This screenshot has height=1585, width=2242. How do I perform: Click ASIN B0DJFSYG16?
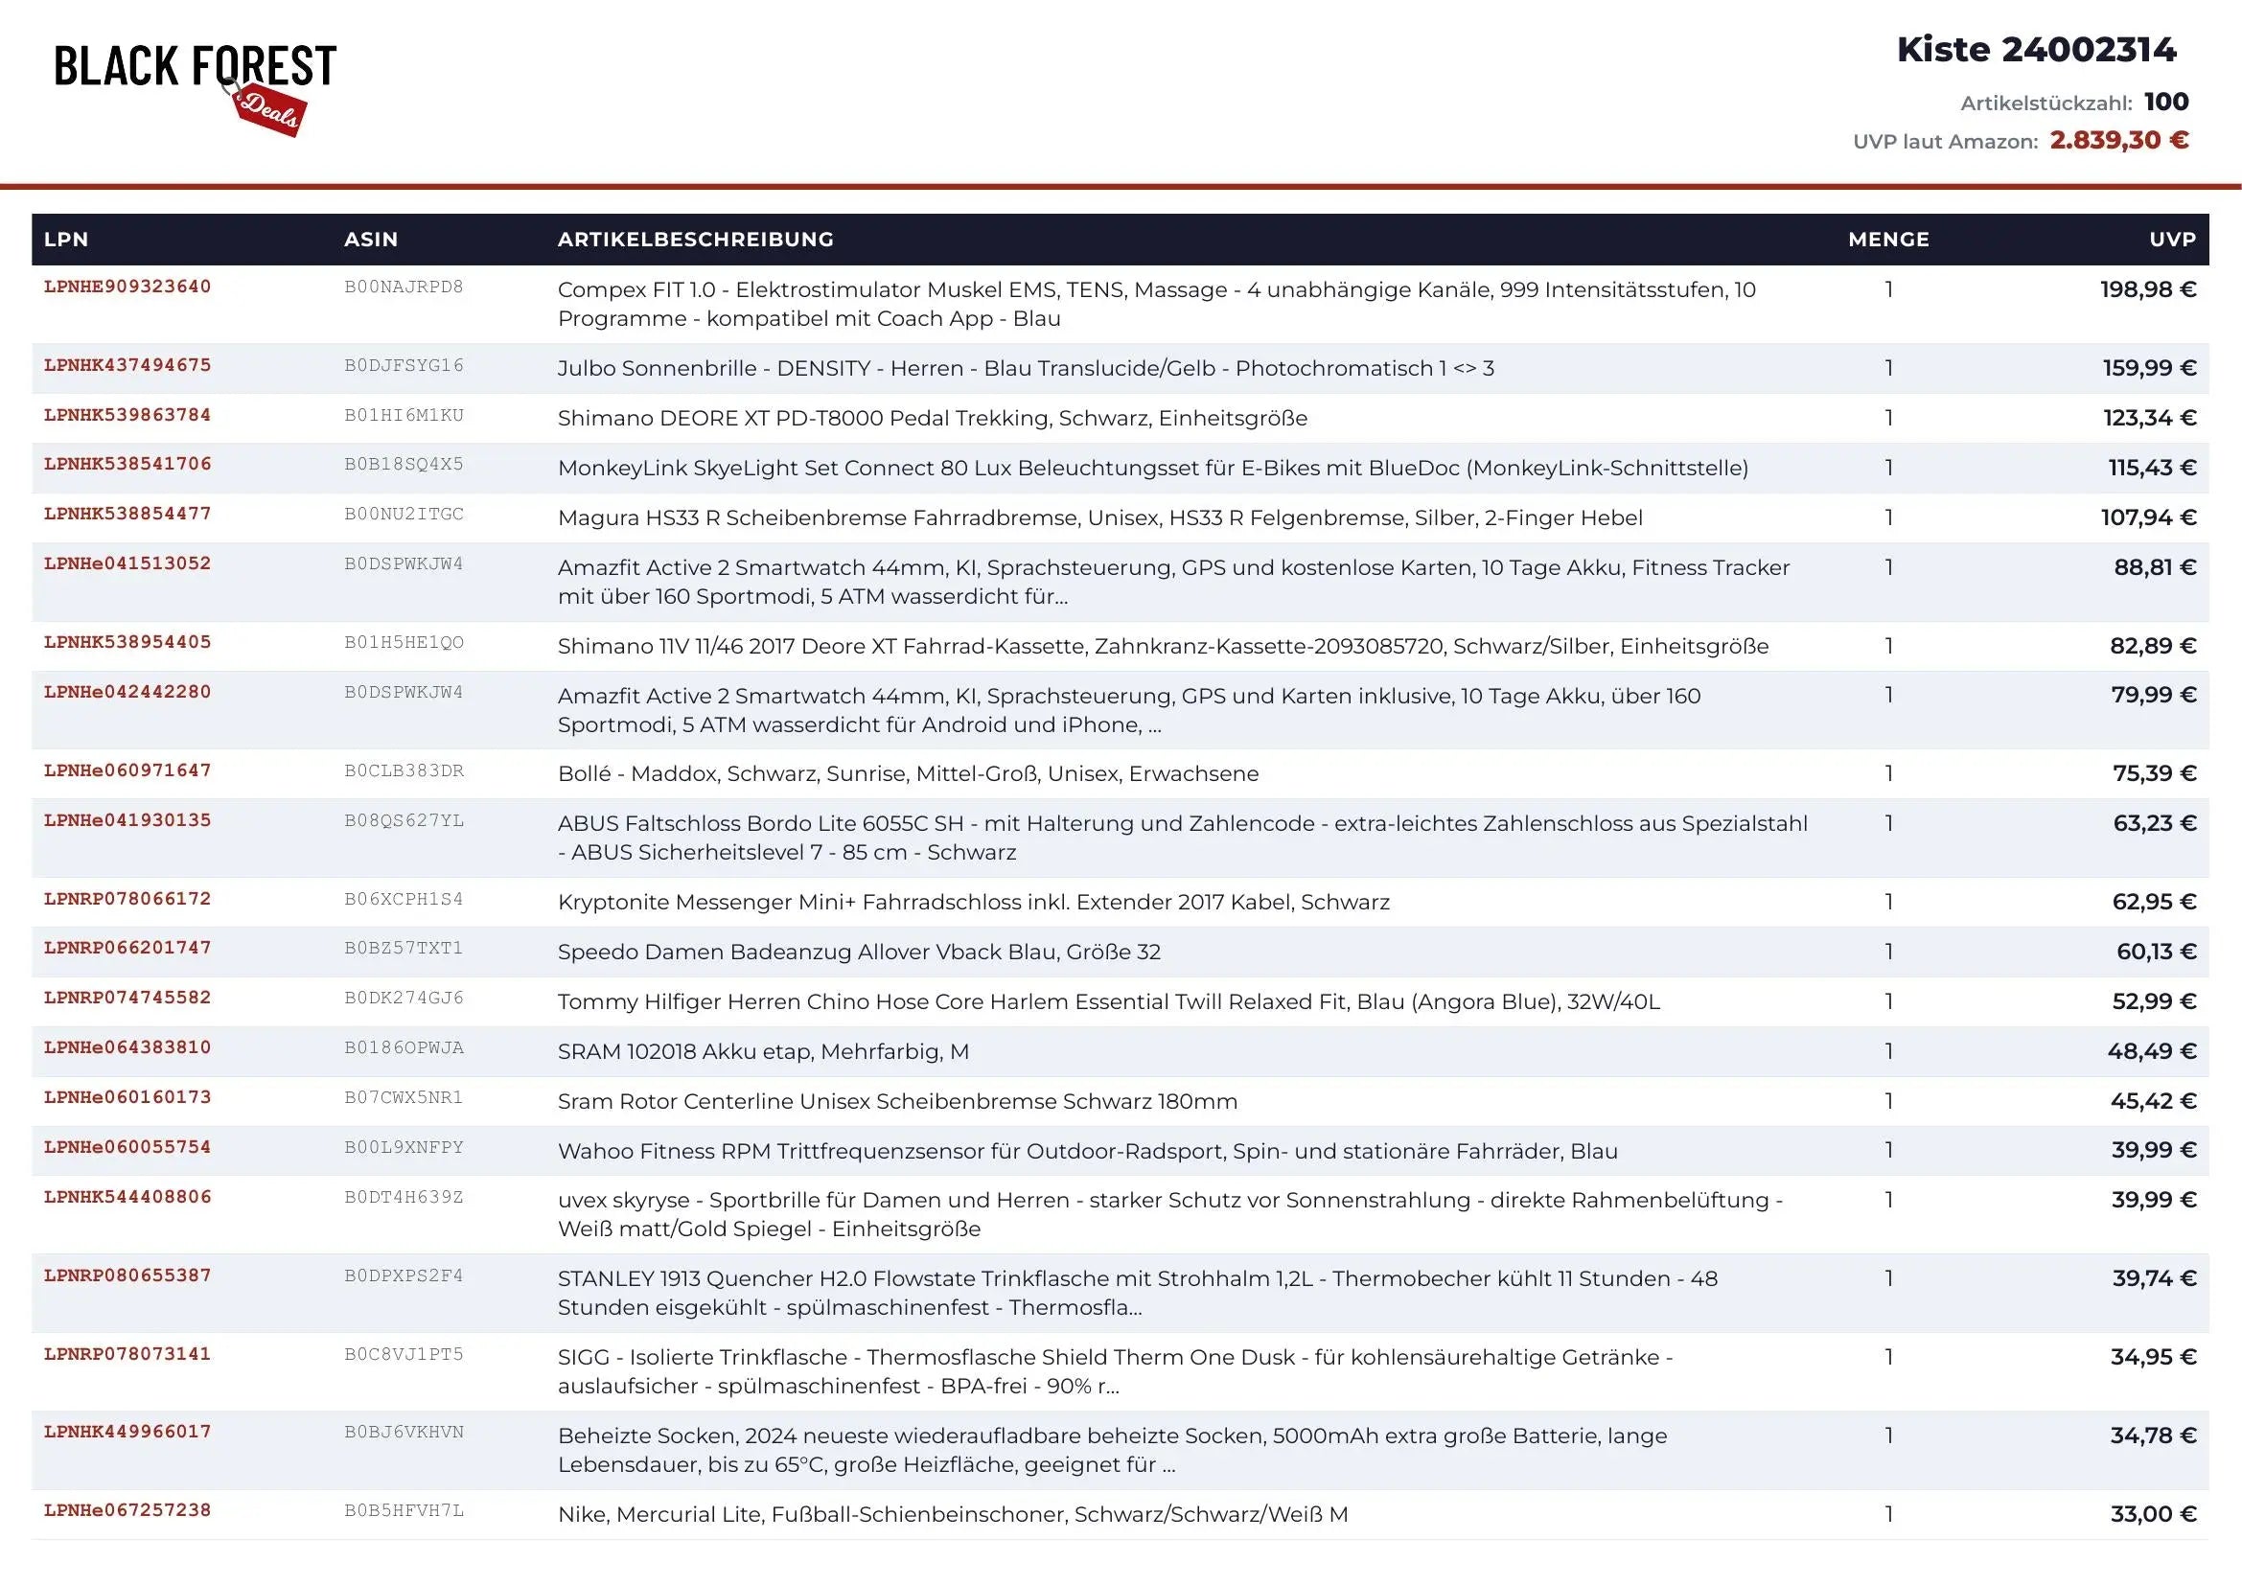(x=404, y=367)
